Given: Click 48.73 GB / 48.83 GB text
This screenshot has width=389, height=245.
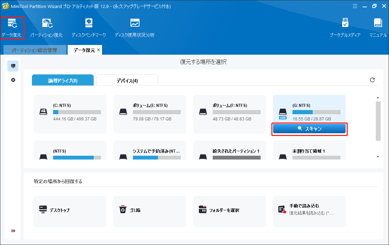Looking at the screenshot, I should pos(232,119).
